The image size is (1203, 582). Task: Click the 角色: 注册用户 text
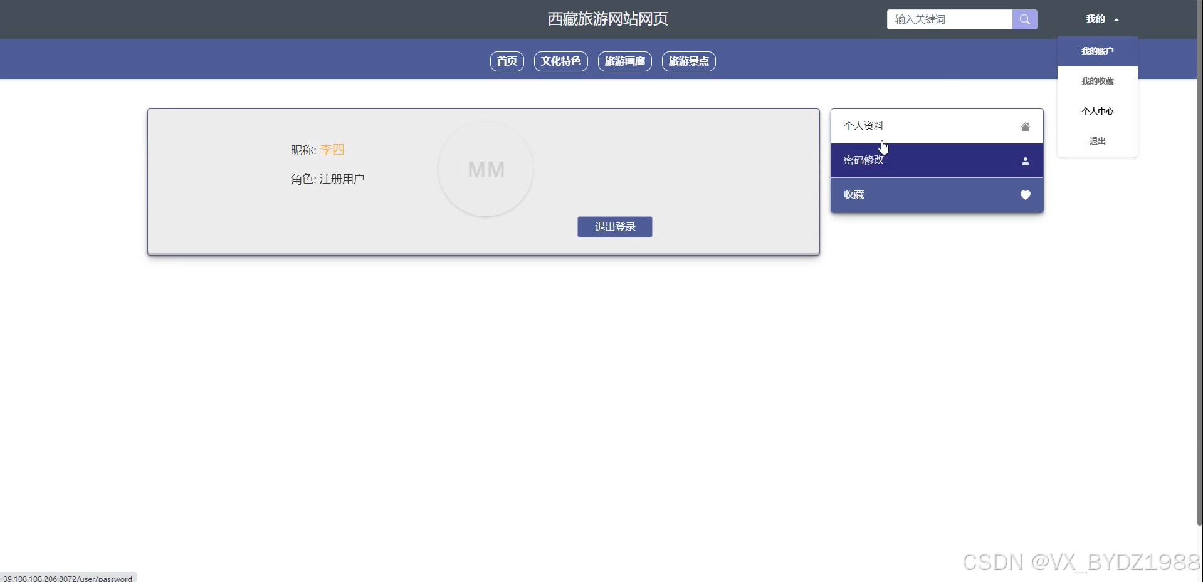click(x=327, y=179)
